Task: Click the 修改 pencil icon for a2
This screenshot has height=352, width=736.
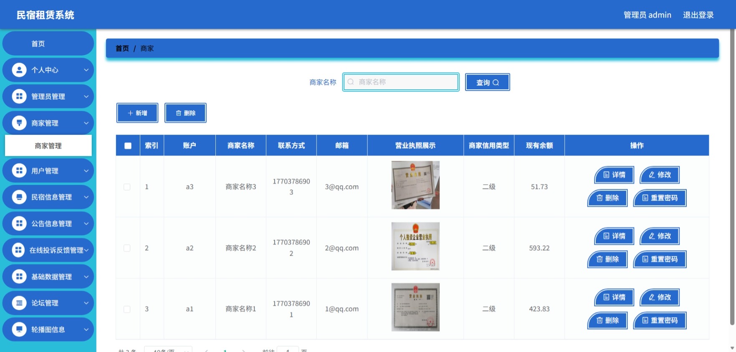Action: click(x=652, y=236)
